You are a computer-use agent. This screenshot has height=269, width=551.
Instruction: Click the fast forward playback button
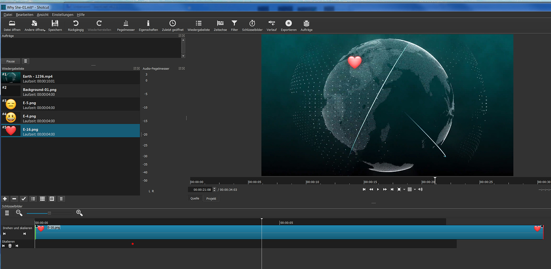[x=385, y=190]
